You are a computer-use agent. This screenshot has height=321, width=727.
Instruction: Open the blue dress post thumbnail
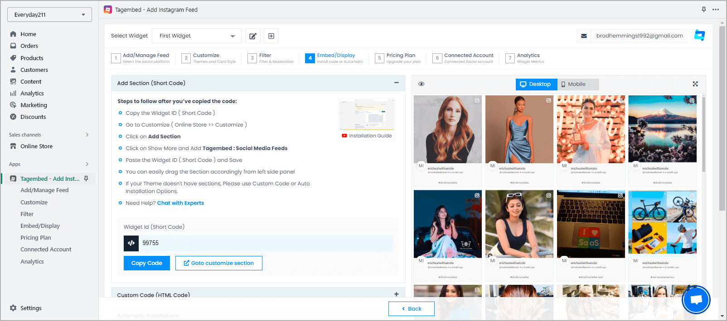pyautogui.click(x=519, y=129)
